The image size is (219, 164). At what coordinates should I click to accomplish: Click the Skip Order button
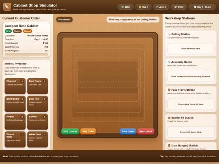tap(88, 132)
